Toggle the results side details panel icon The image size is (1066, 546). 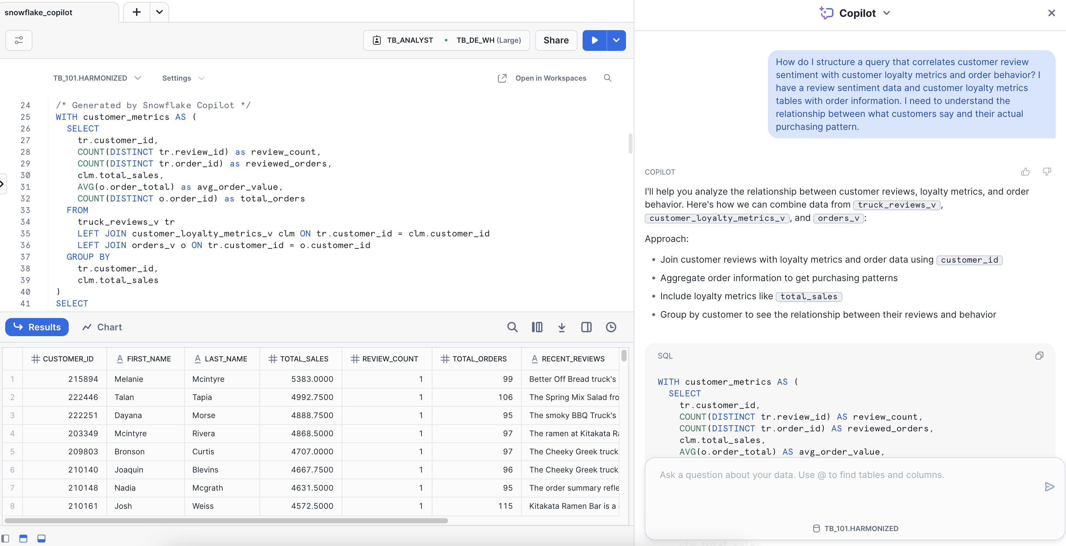(x=586, y=327)
